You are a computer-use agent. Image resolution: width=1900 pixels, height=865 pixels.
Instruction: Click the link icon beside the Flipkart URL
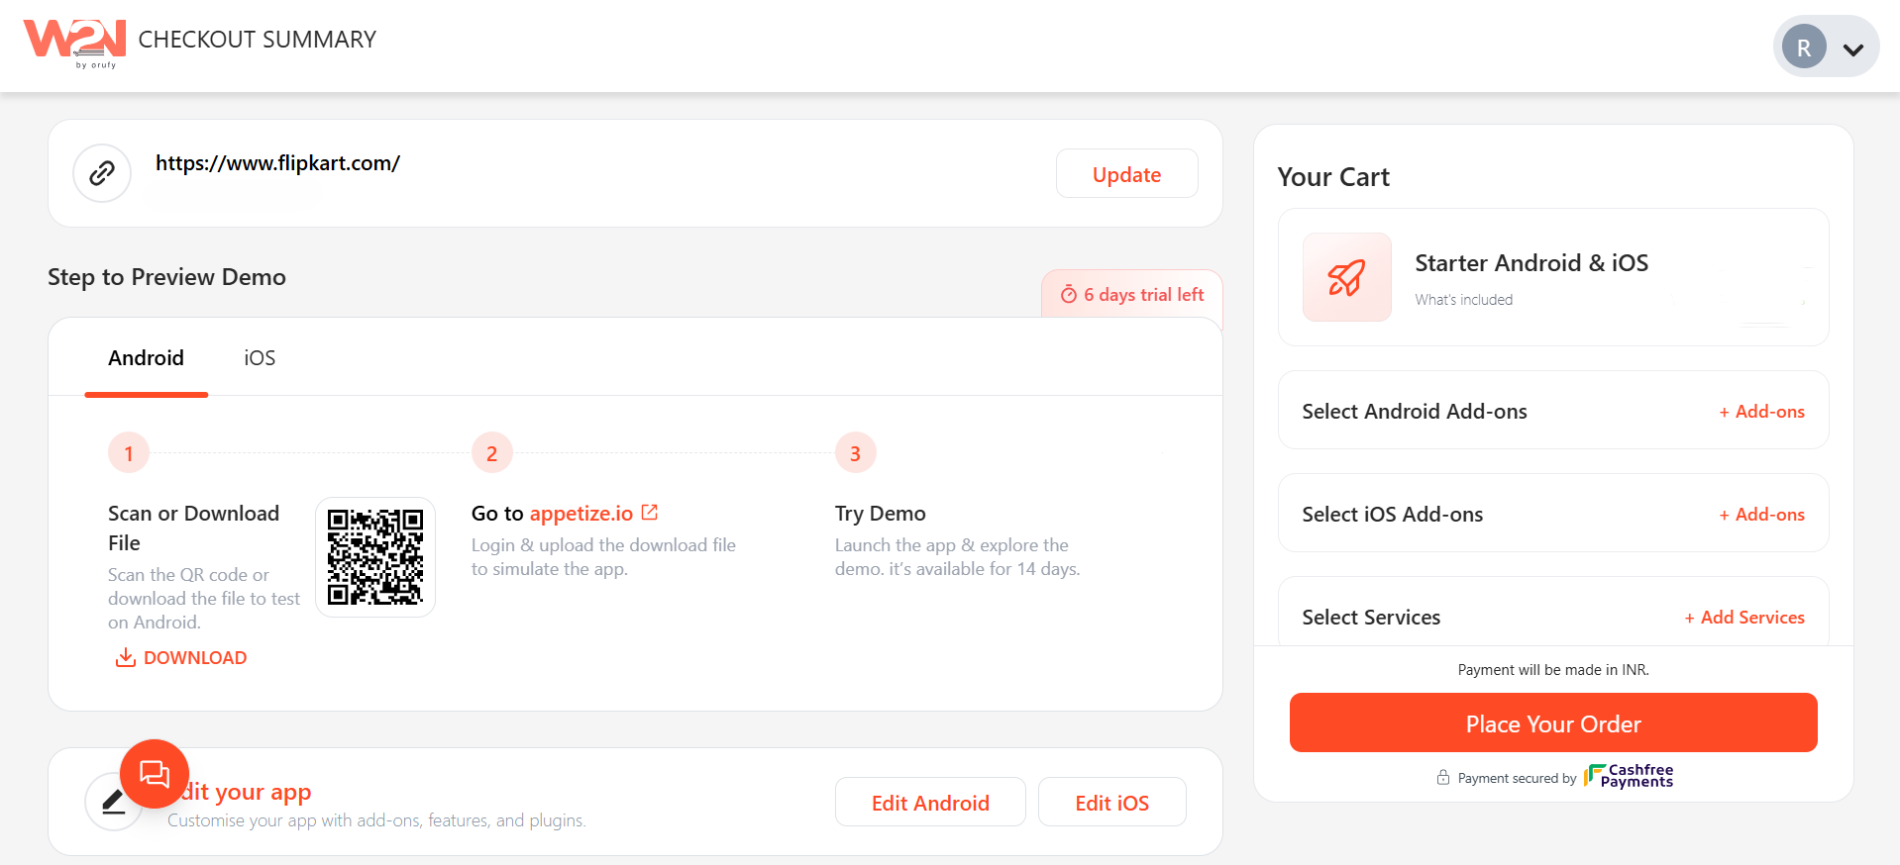[101, 172]
